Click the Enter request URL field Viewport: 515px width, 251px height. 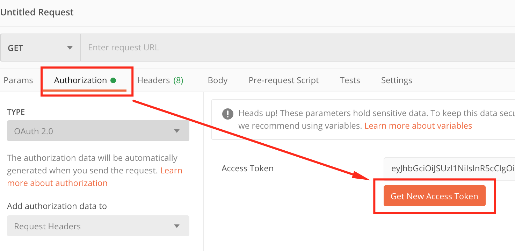click(x=298, y=48)
